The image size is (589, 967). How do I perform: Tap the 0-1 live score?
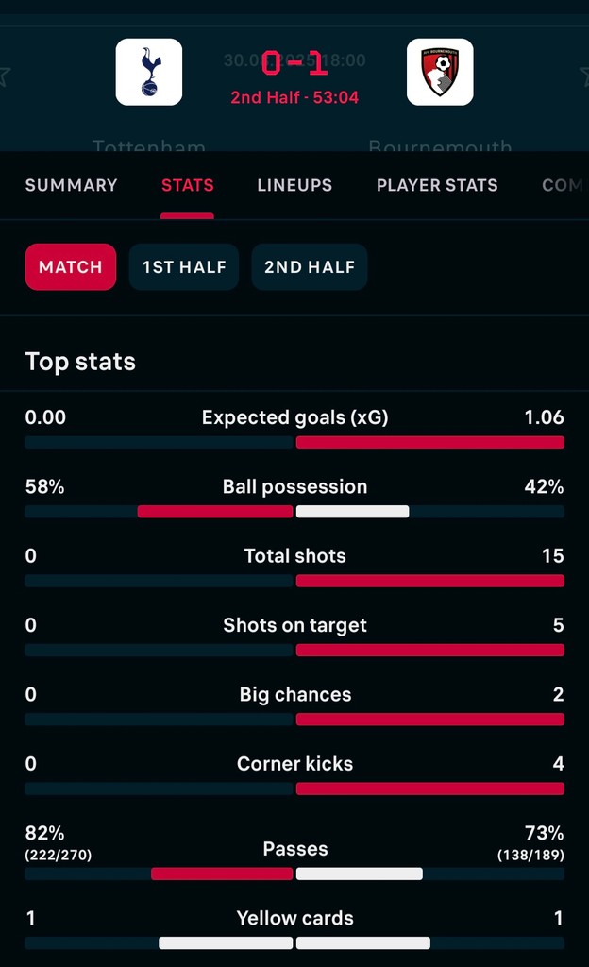(294, 63)
